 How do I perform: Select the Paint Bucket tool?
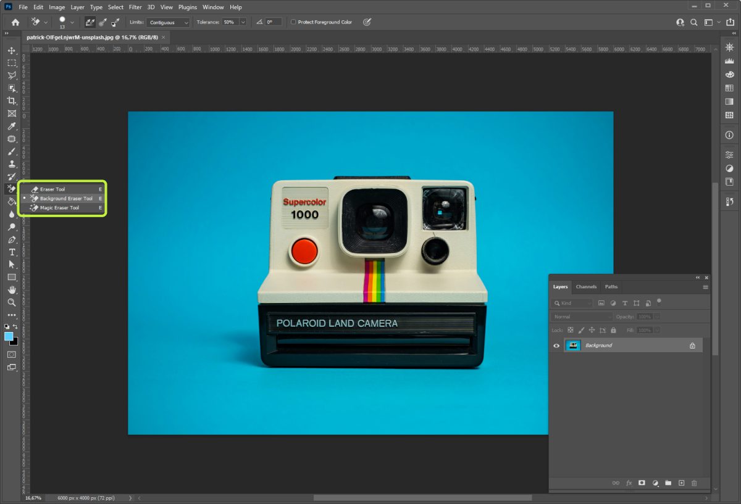[x=12, y=202]
